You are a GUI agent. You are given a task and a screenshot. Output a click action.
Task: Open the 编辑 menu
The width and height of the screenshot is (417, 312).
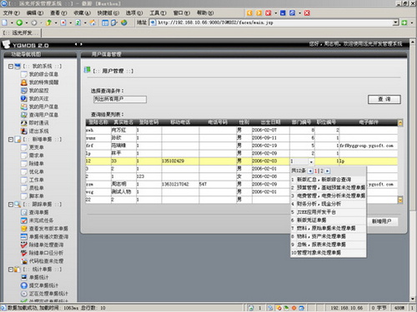[35, 13]
